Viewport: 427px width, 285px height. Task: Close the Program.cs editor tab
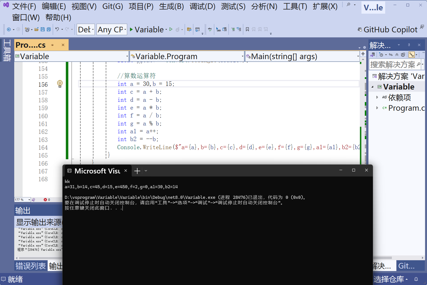coord(63,45)
